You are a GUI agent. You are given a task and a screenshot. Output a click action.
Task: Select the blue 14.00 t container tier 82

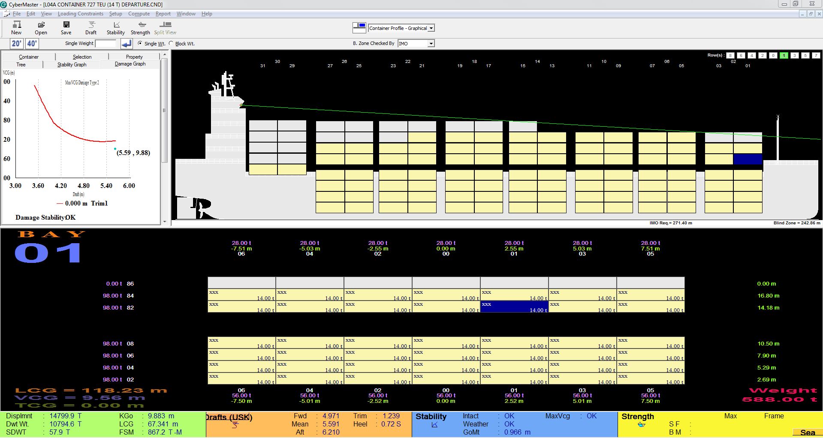click(514, 307)
